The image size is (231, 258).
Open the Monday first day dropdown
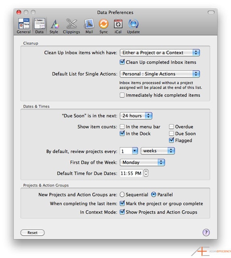(x=142, y=162)
